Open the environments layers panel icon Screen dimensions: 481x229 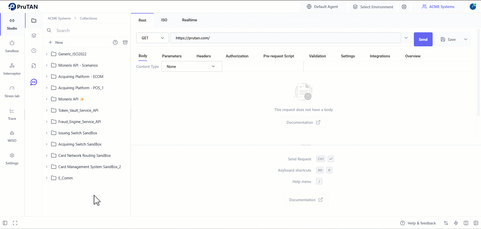point(34,36)
